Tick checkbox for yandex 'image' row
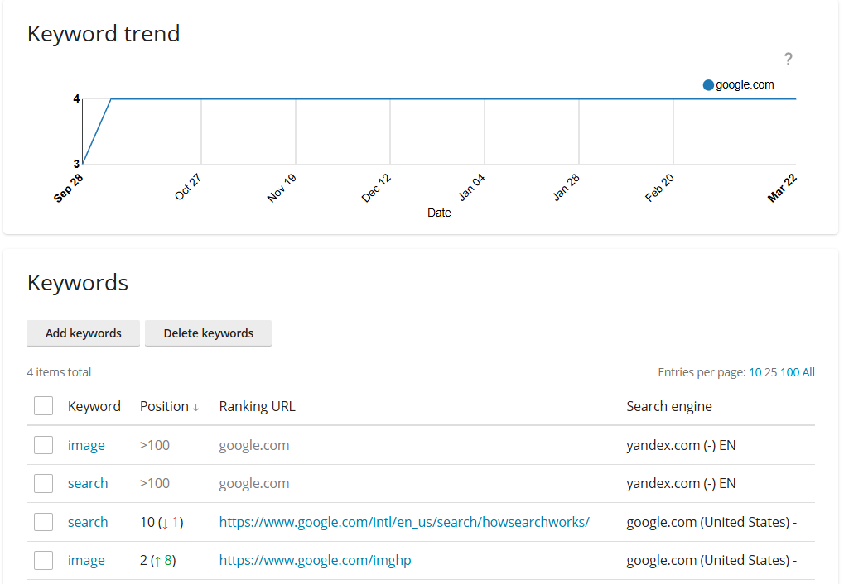The width and height of the screenshot is (844, 584). (x=43, y=445)
